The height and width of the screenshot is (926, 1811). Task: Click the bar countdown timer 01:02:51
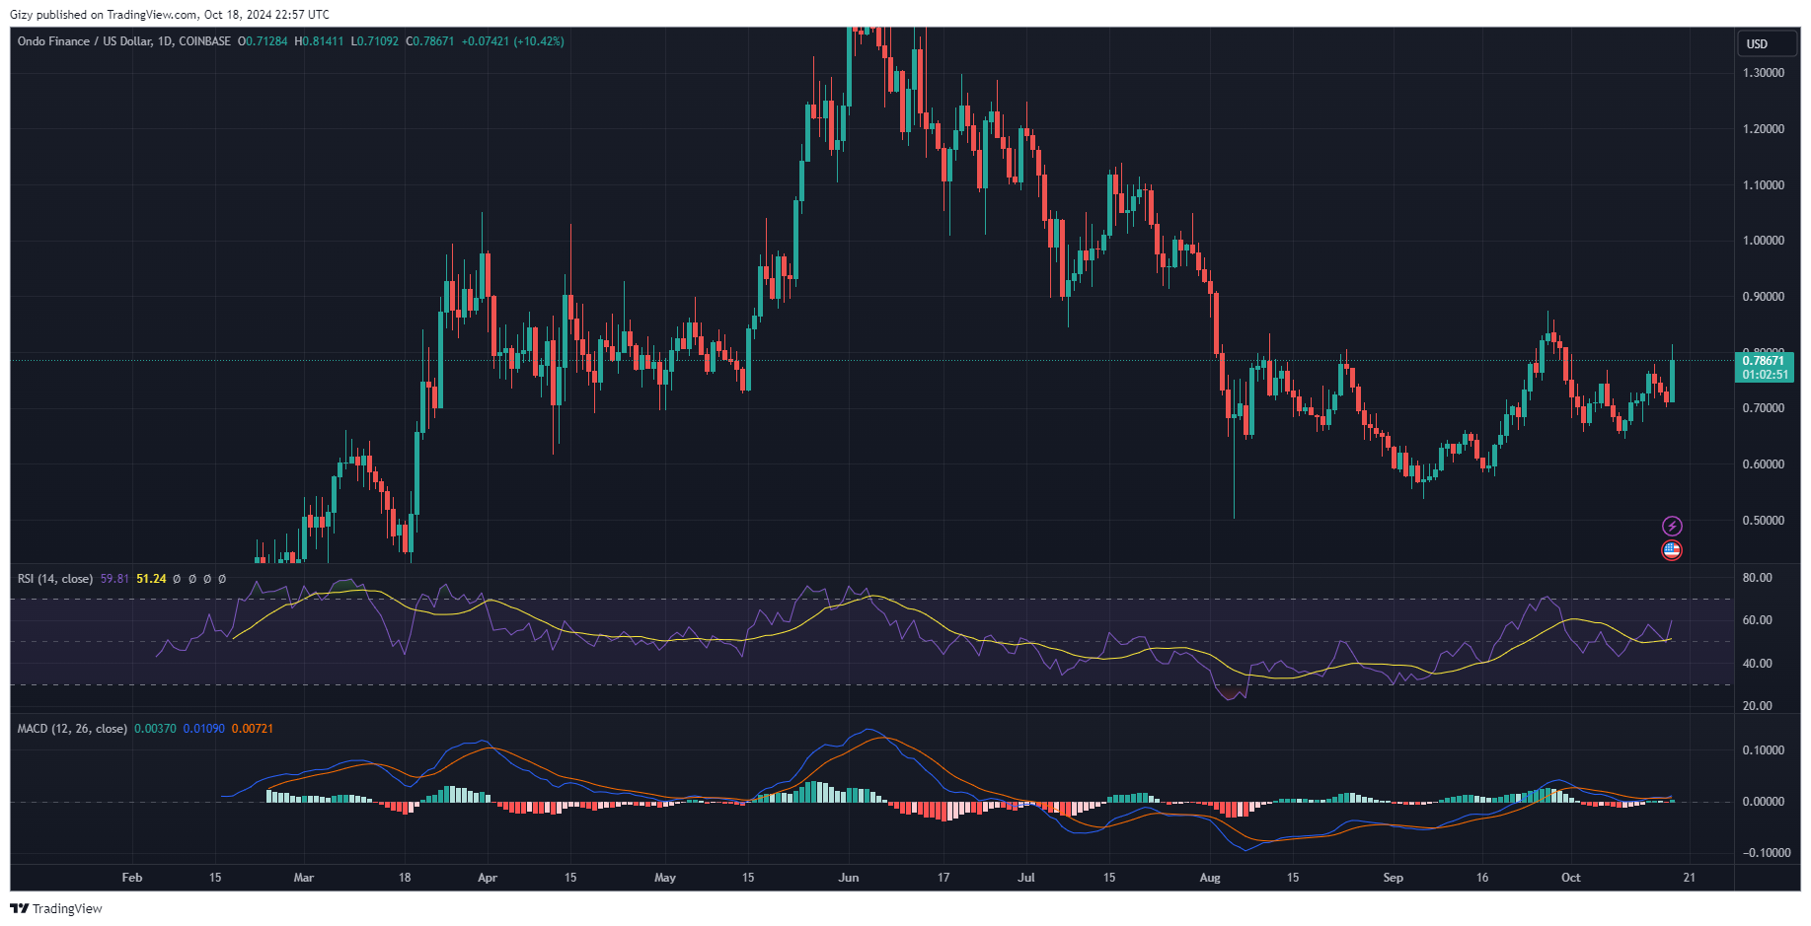[1765, 375]
